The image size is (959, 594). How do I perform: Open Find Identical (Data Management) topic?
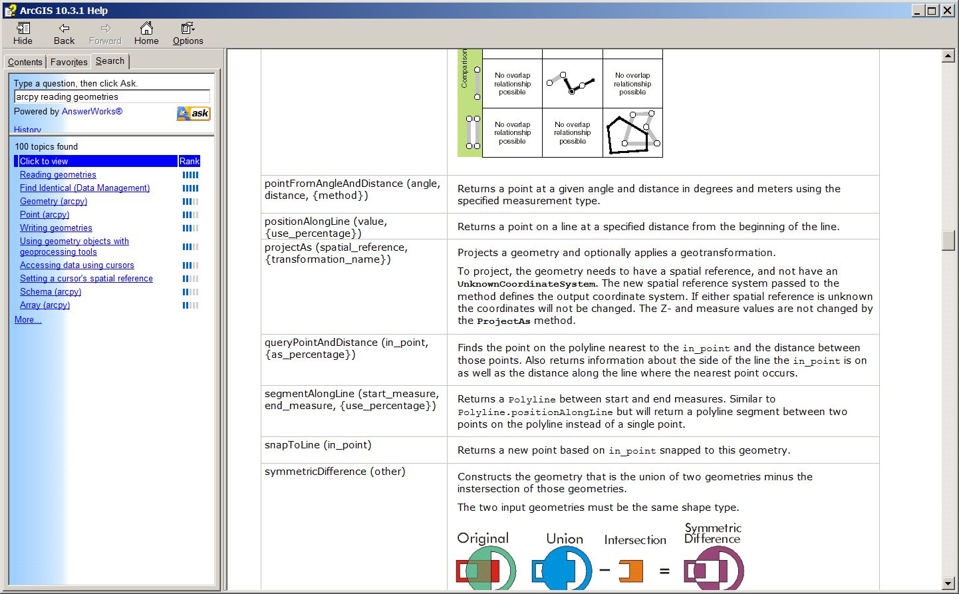pyautogui.click(x=84, y=188)
